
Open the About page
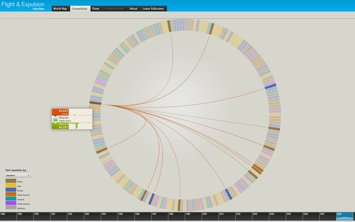[133, 9]
